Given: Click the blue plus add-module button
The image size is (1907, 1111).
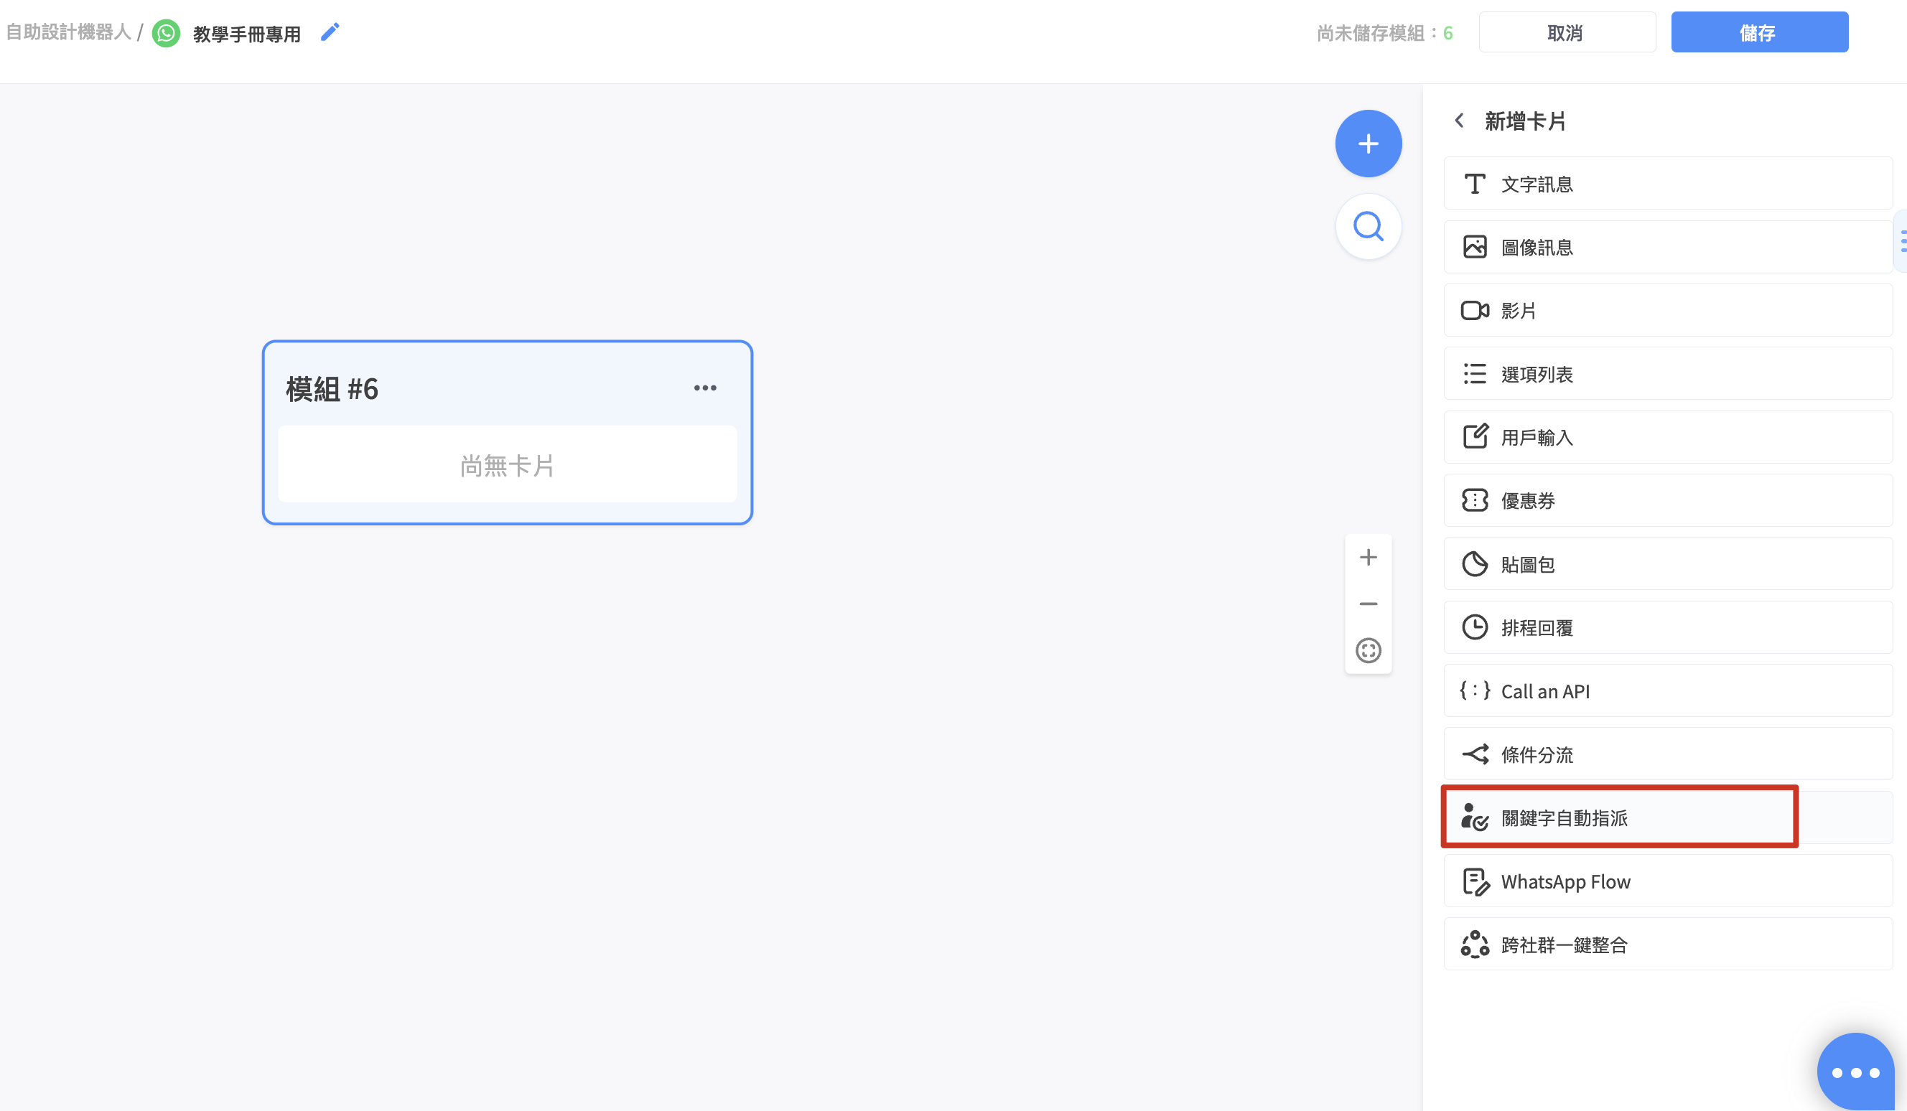Looking at the screenshot, I should [x=1368, y=144].
